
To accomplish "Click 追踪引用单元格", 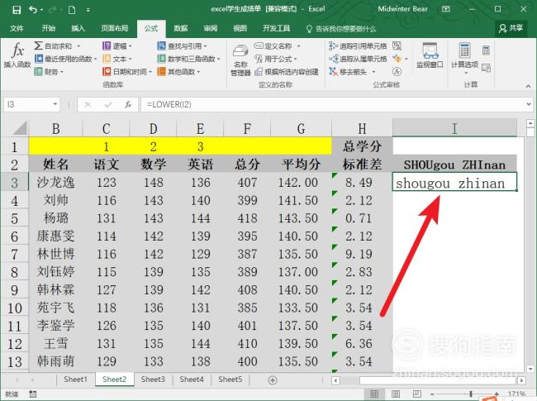I will (358, 46).
